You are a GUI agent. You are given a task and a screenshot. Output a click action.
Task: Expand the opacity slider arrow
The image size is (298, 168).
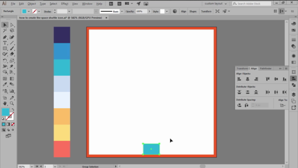(x=149, y=11)
